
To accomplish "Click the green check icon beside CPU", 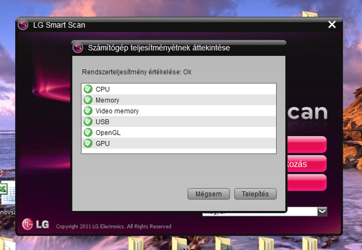I will pyautogui.click(x=88, y=89).
